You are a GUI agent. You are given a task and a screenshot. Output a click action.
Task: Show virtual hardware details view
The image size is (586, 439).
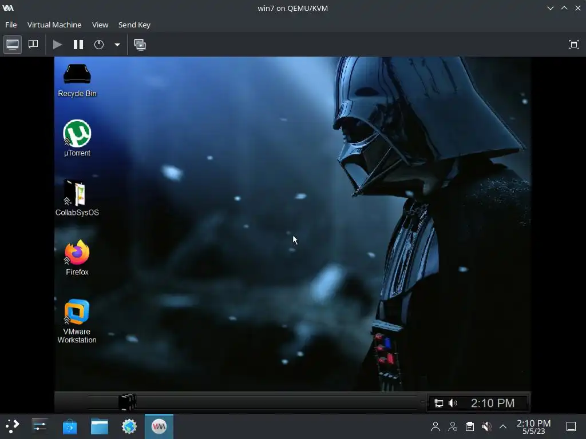pyautogui.click(x=33, y=45)
